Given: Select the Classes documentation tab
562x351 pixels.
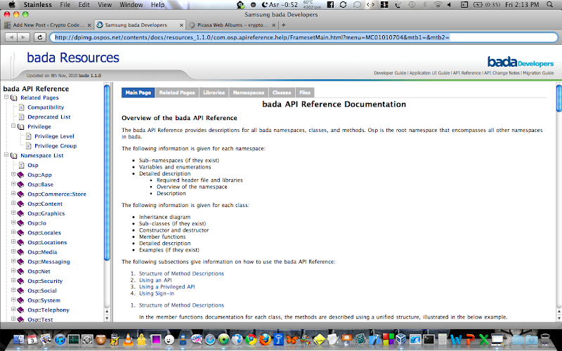Looking at the screenshot, I should pos(282,93).
